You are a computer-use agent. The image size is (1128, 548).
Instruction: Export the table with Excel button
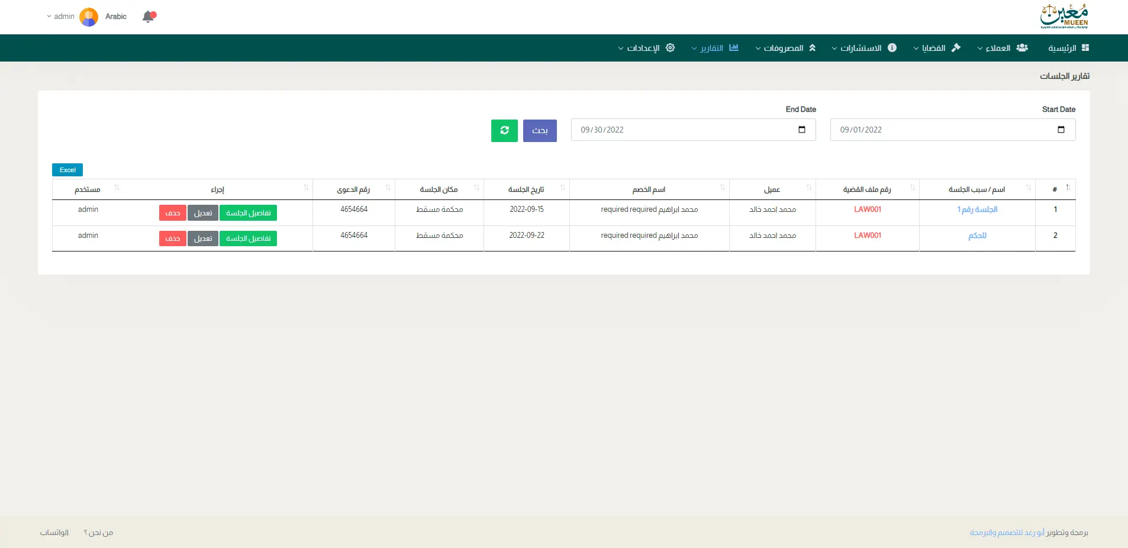pyautogui.click(x=67, y=170)
